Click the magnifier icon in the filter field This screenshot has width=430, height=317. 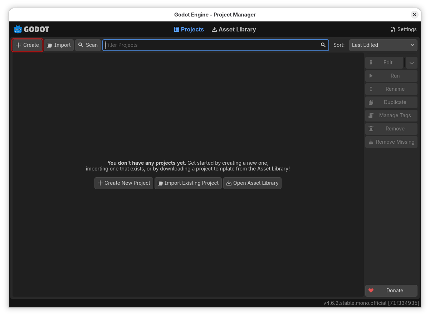(x=323, y=45)
